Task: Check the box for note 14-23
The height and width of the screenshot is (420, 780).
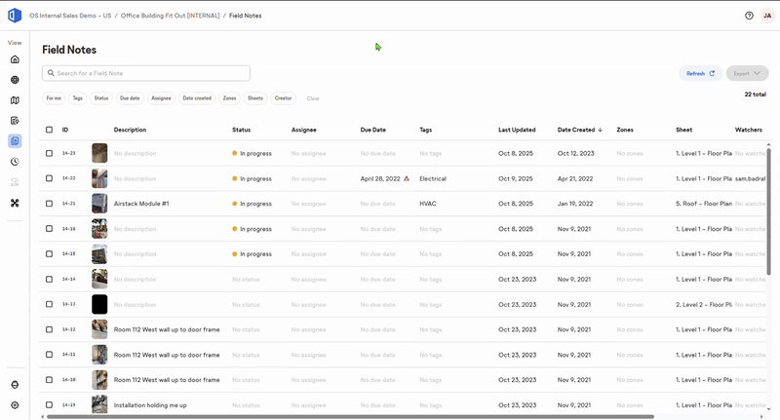Action: click(50, 153)
